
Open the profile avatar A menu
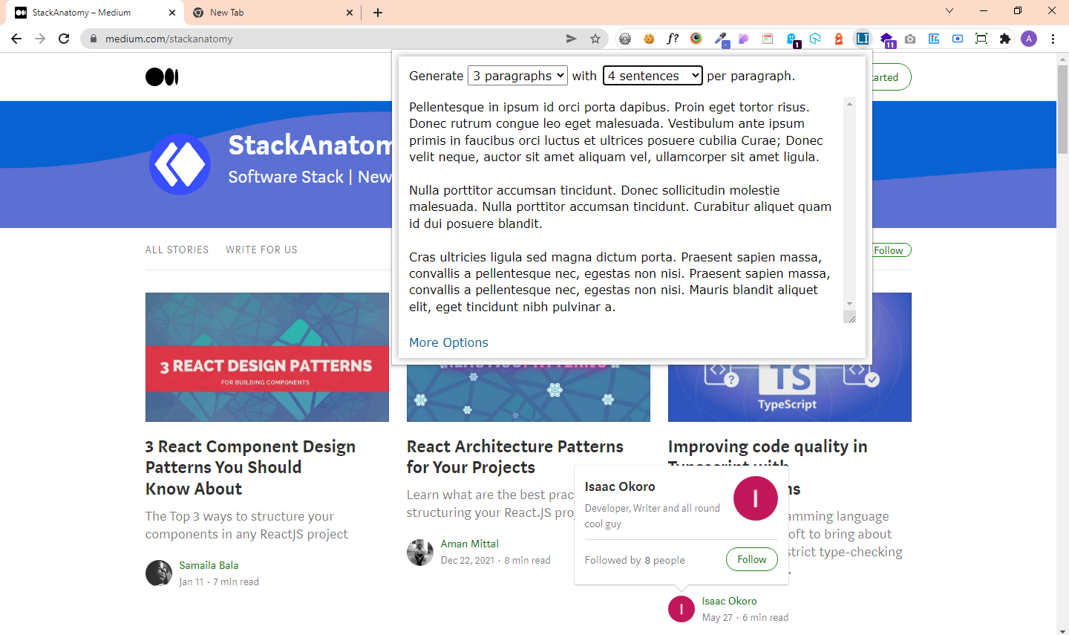1029,39
